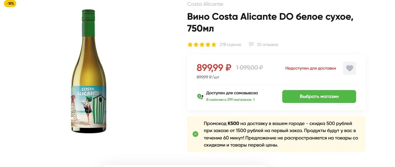This screenshot has width=395, height=167.
Task: Click the "Недоступен для доставки" notice
Action: click(310, 68)
